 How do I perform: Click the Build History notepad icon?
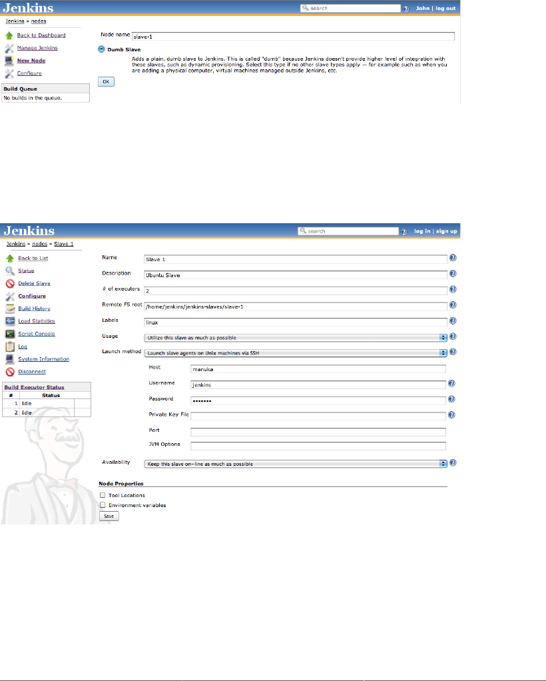coord(10,309)
